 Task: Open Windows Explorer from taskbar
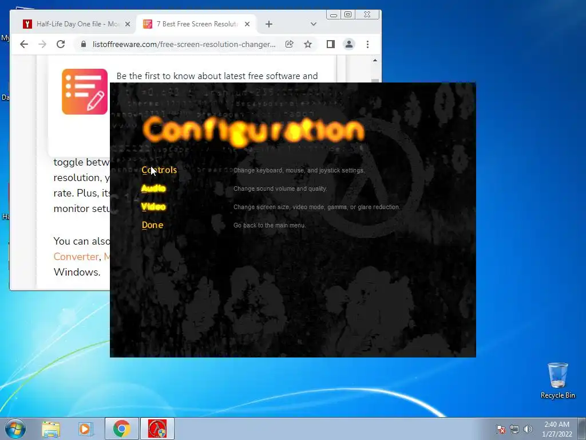click(x=51, y=429)
